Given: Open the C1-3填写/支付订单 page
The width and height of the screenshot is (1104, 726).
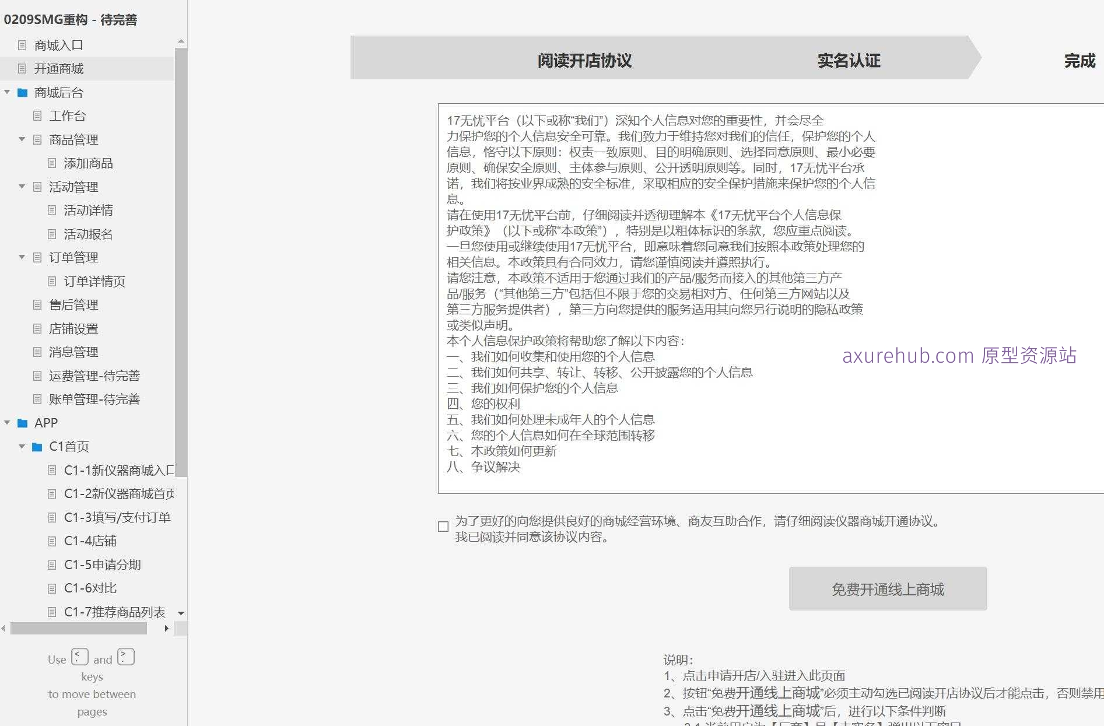Looking at the screenshot, I should pyautogui.click(x=117, y=517).
